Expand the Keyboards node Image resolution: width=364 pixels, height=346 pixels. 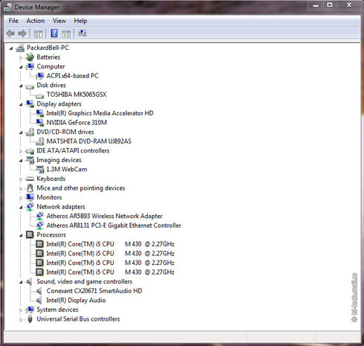click(x=21, y=179)
